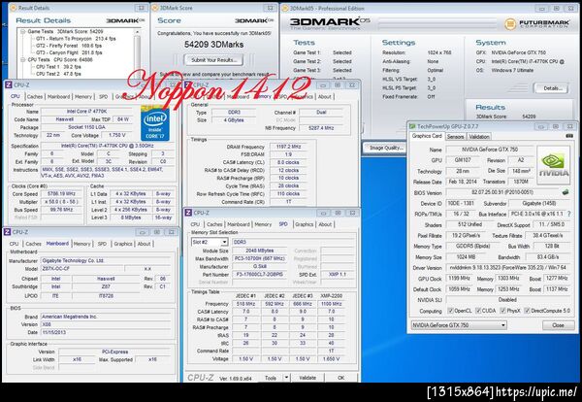This screenshot has width=582, height=402.
Task: Click the GPU-Z screenshot camera icon
Action: pyautogui.click(x=569, y=136)
